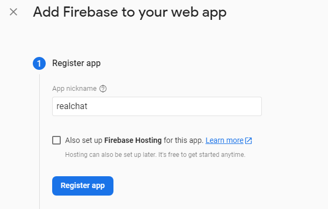Click the 'Add Firebase to your web app' title
The image size is (328, 209).
click(130, 12)
